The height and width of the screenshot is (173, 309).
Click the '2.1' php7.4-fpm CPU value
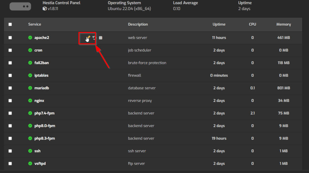pos(253,113)
